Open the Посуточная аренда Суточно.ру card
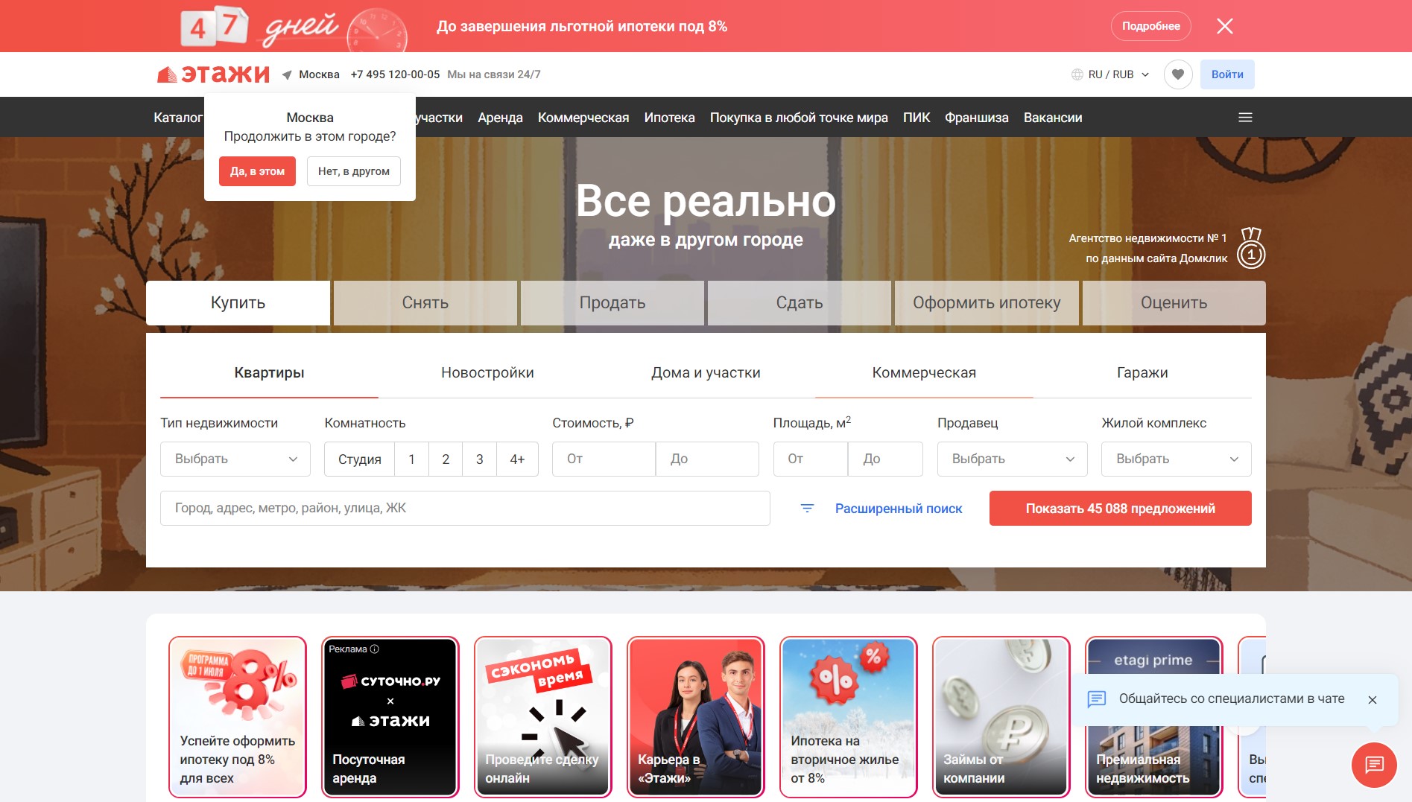The width and height of the screenshot is (1412, 802). (390, 717)
